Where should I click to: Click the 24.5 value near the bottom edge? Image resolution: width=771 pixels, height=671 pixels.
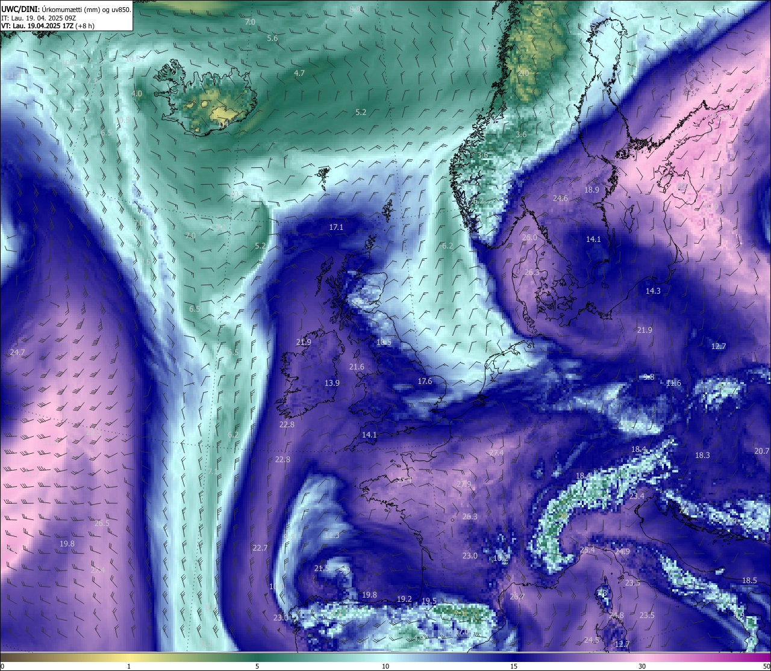592,640
